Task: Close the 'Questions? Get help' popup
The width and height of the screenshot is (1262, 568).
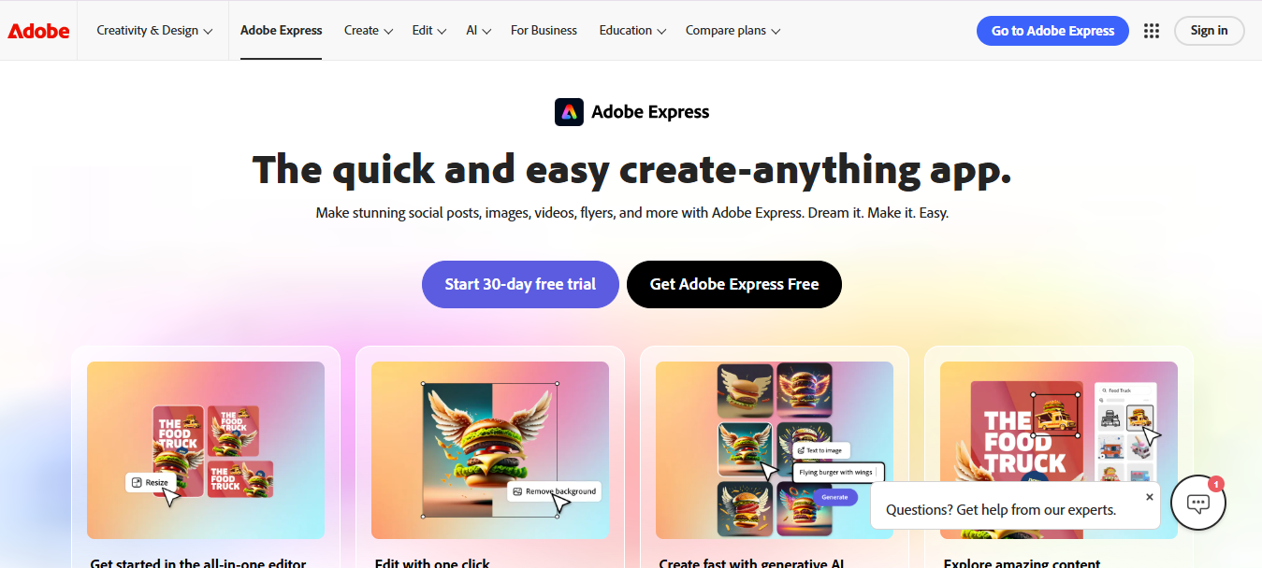Action: pos(1150,497)
